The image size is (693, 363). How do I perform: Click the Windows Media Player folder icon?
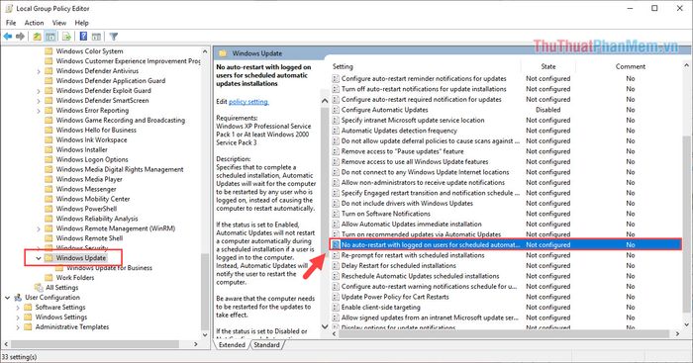[49, 179]
